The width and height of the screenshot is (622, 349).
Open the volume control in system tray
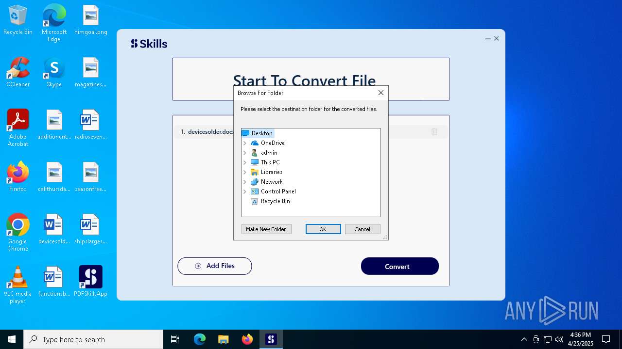tap(559, 339)
